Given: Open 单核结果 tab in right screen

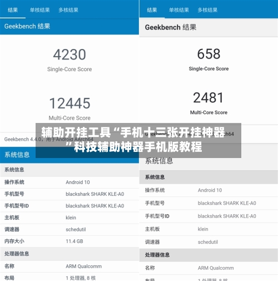Looking at the screenshot, I should coord(179,10).
